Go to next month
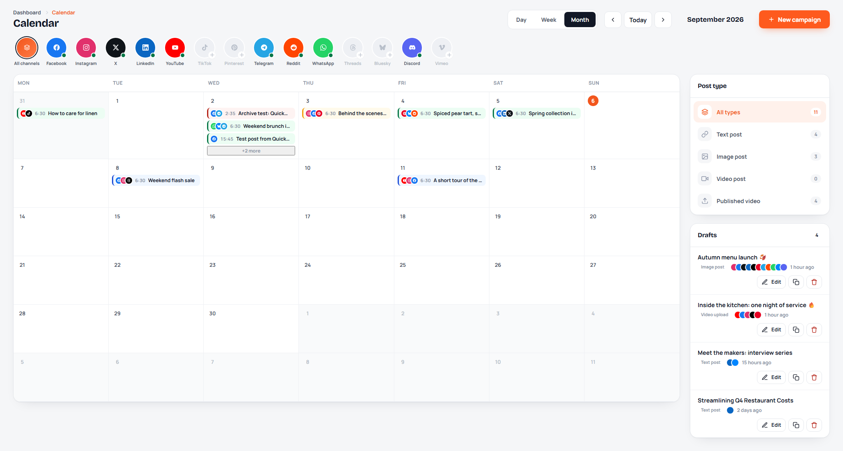Viewport: 843px width, 451px height. point(663,20)
